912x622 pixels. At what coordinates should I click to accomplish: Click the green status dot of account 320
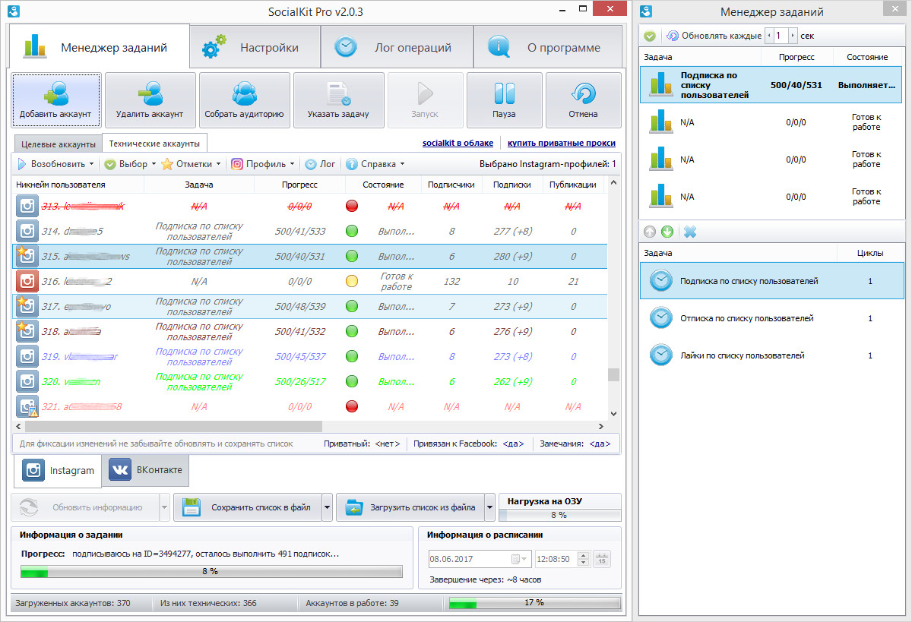coord(352,381)
